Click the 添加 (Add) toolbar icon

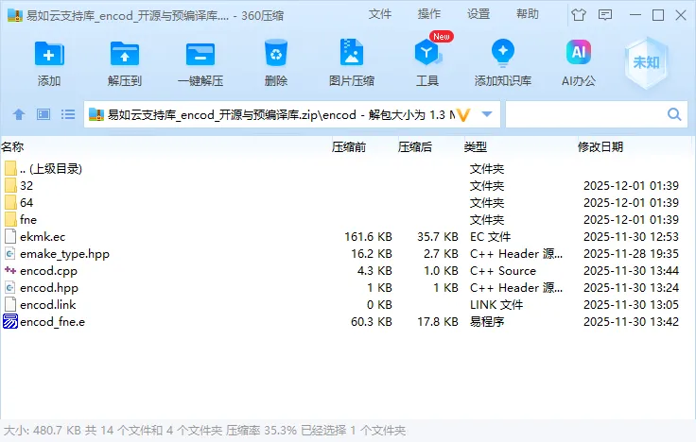[x=49, y=55]
